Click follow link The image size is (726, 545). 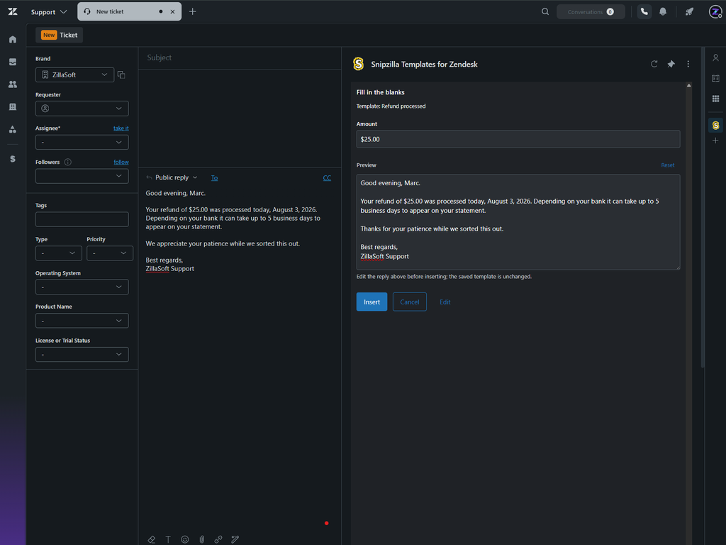[x=121, y=163]
